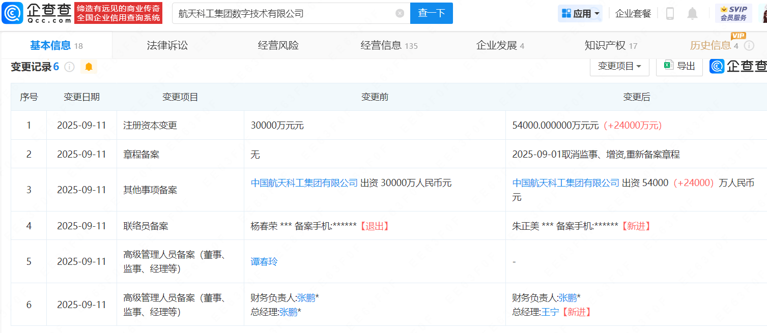Click 高级管理人员备案 cell in row 5
767x333 pixels.
point(180,262)
